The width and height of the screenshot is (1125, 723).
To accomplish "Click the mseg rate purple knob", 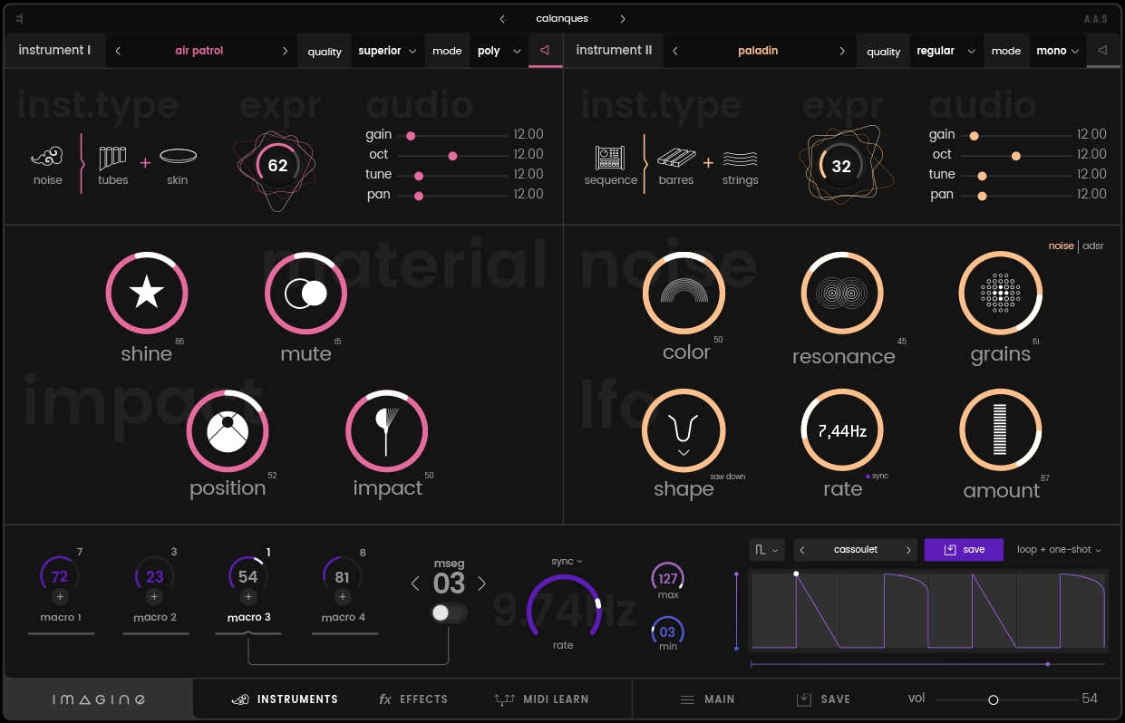I will pos(563,603).
